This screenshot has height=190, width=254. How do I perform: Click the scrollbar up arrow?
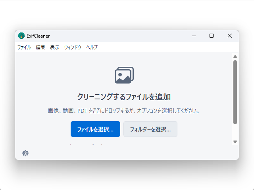pyautogui.click(x=235, y=56)
